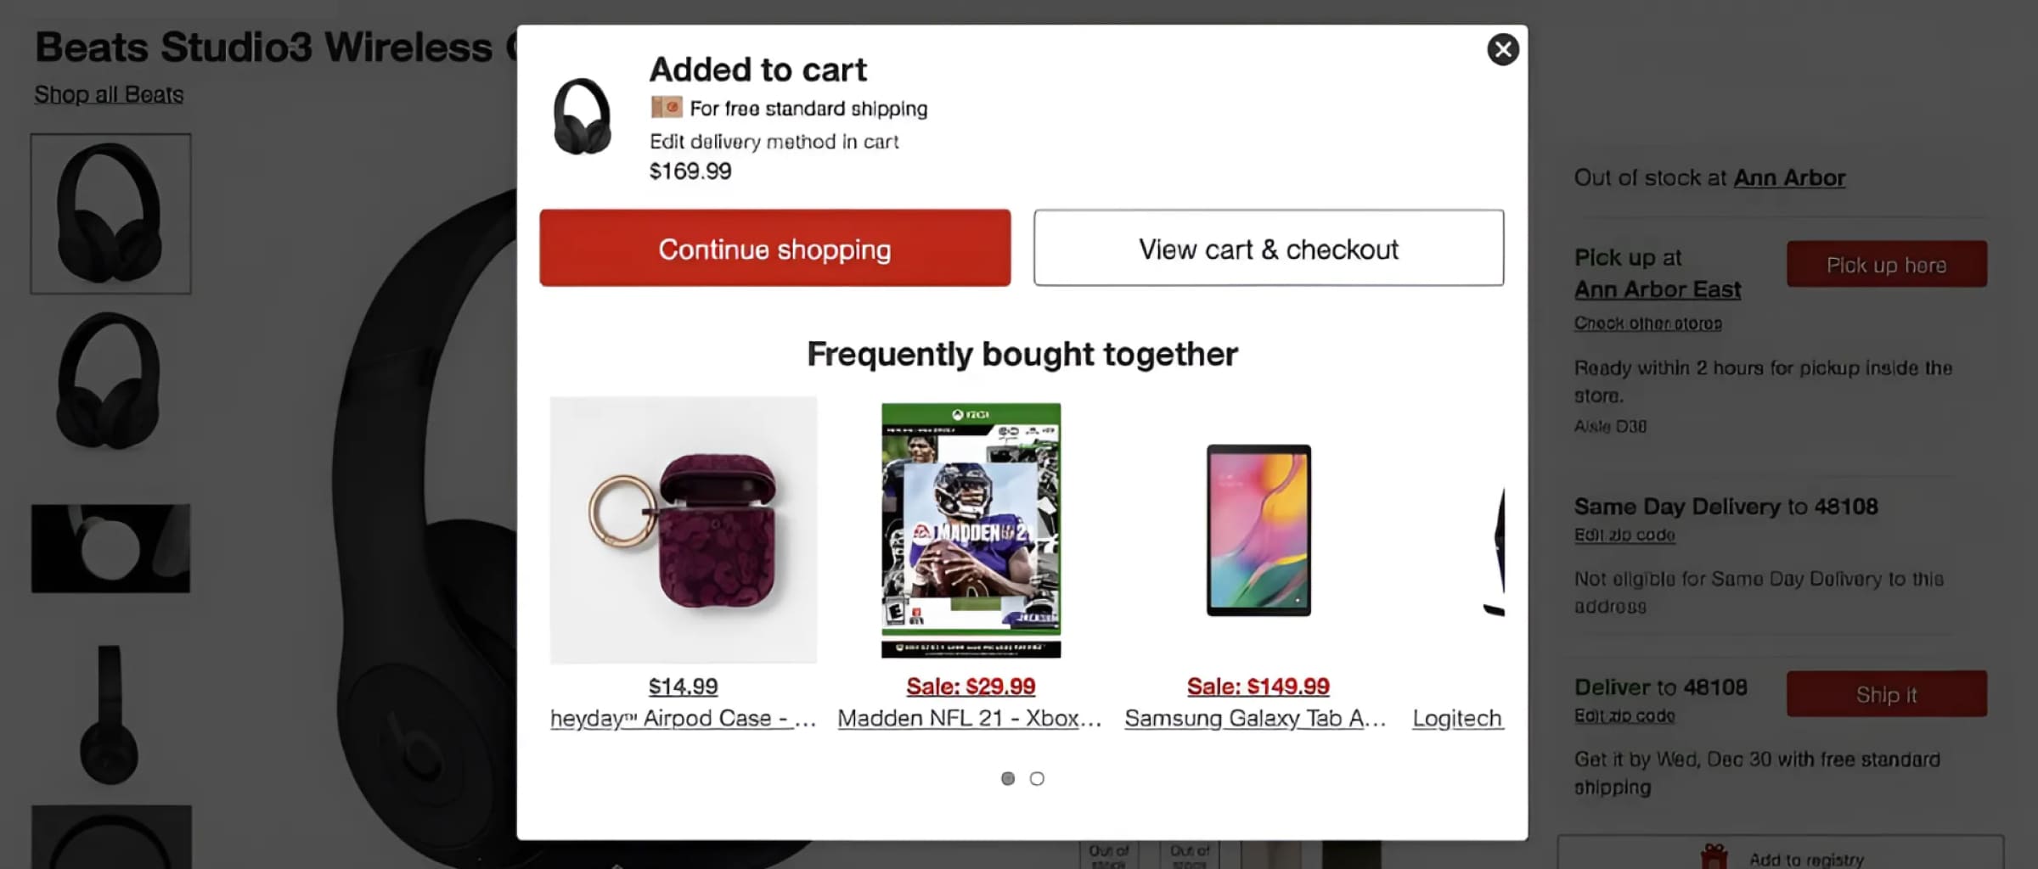The height and width of the screenshot is (869, 2038).
Task: Open the heyday Airpod Case image
Action: pyautogui.click(x=684, y=530)
